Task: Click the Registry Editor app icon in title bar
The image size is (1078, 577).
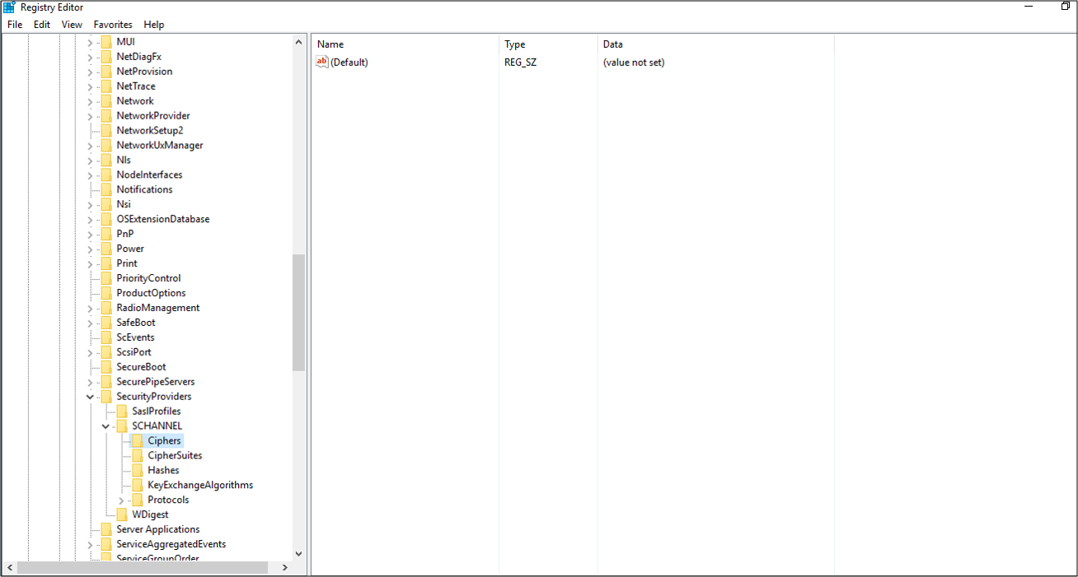Action: tap(10, 7)
